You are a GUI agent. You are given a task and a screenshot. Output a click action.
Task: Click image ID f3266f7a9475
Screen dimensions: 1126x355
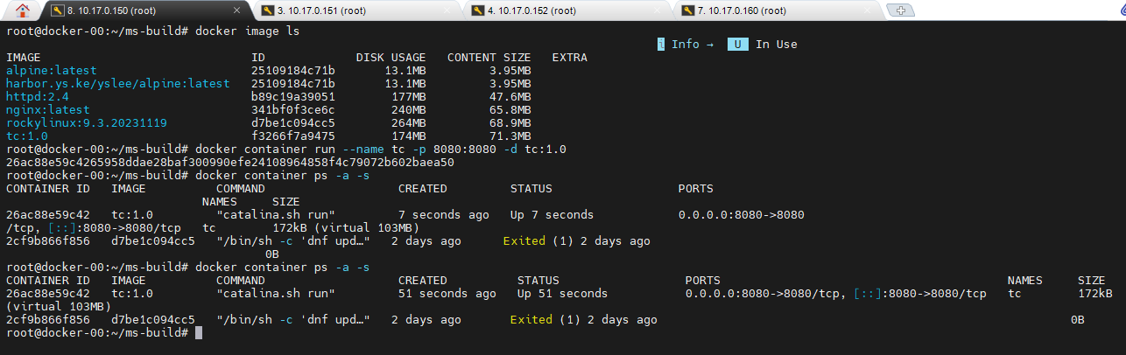tap(293, 136)
